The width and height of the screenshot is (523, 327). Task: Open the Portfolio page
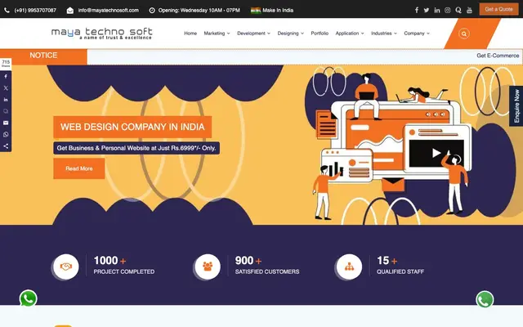click(x=320, y=34)
